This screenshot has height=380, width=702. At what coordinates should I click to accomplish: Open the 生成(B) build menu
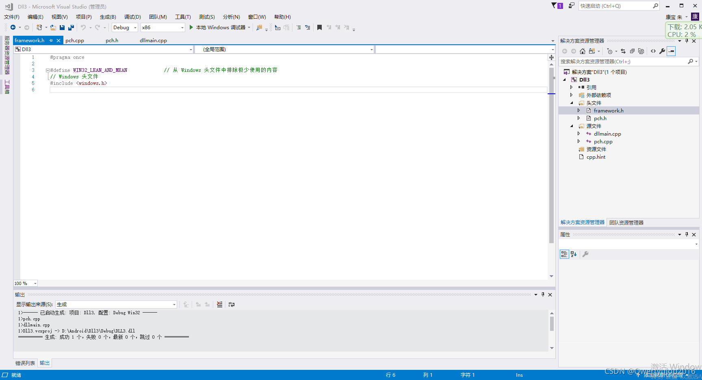(108, 17)
